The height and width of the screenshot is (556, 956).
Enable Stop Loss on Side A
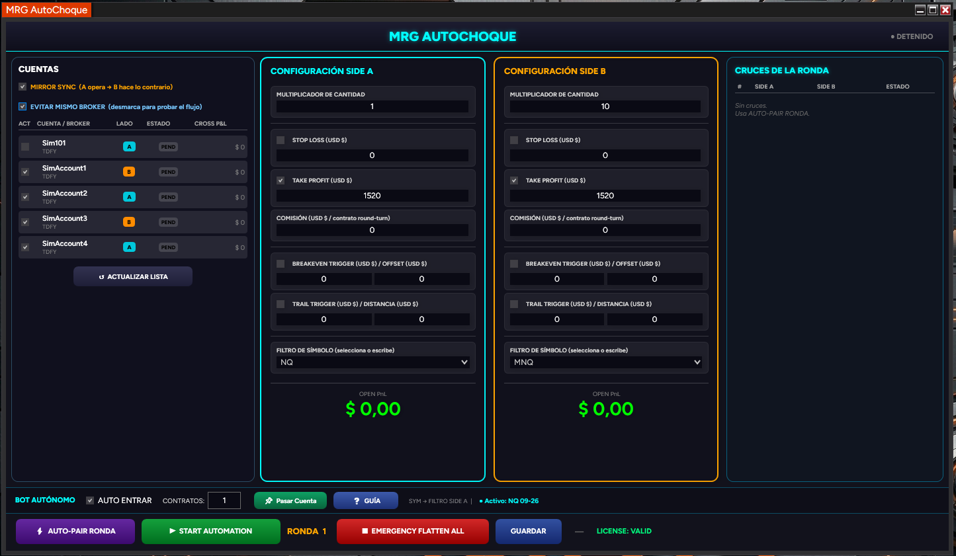point(281,140)
